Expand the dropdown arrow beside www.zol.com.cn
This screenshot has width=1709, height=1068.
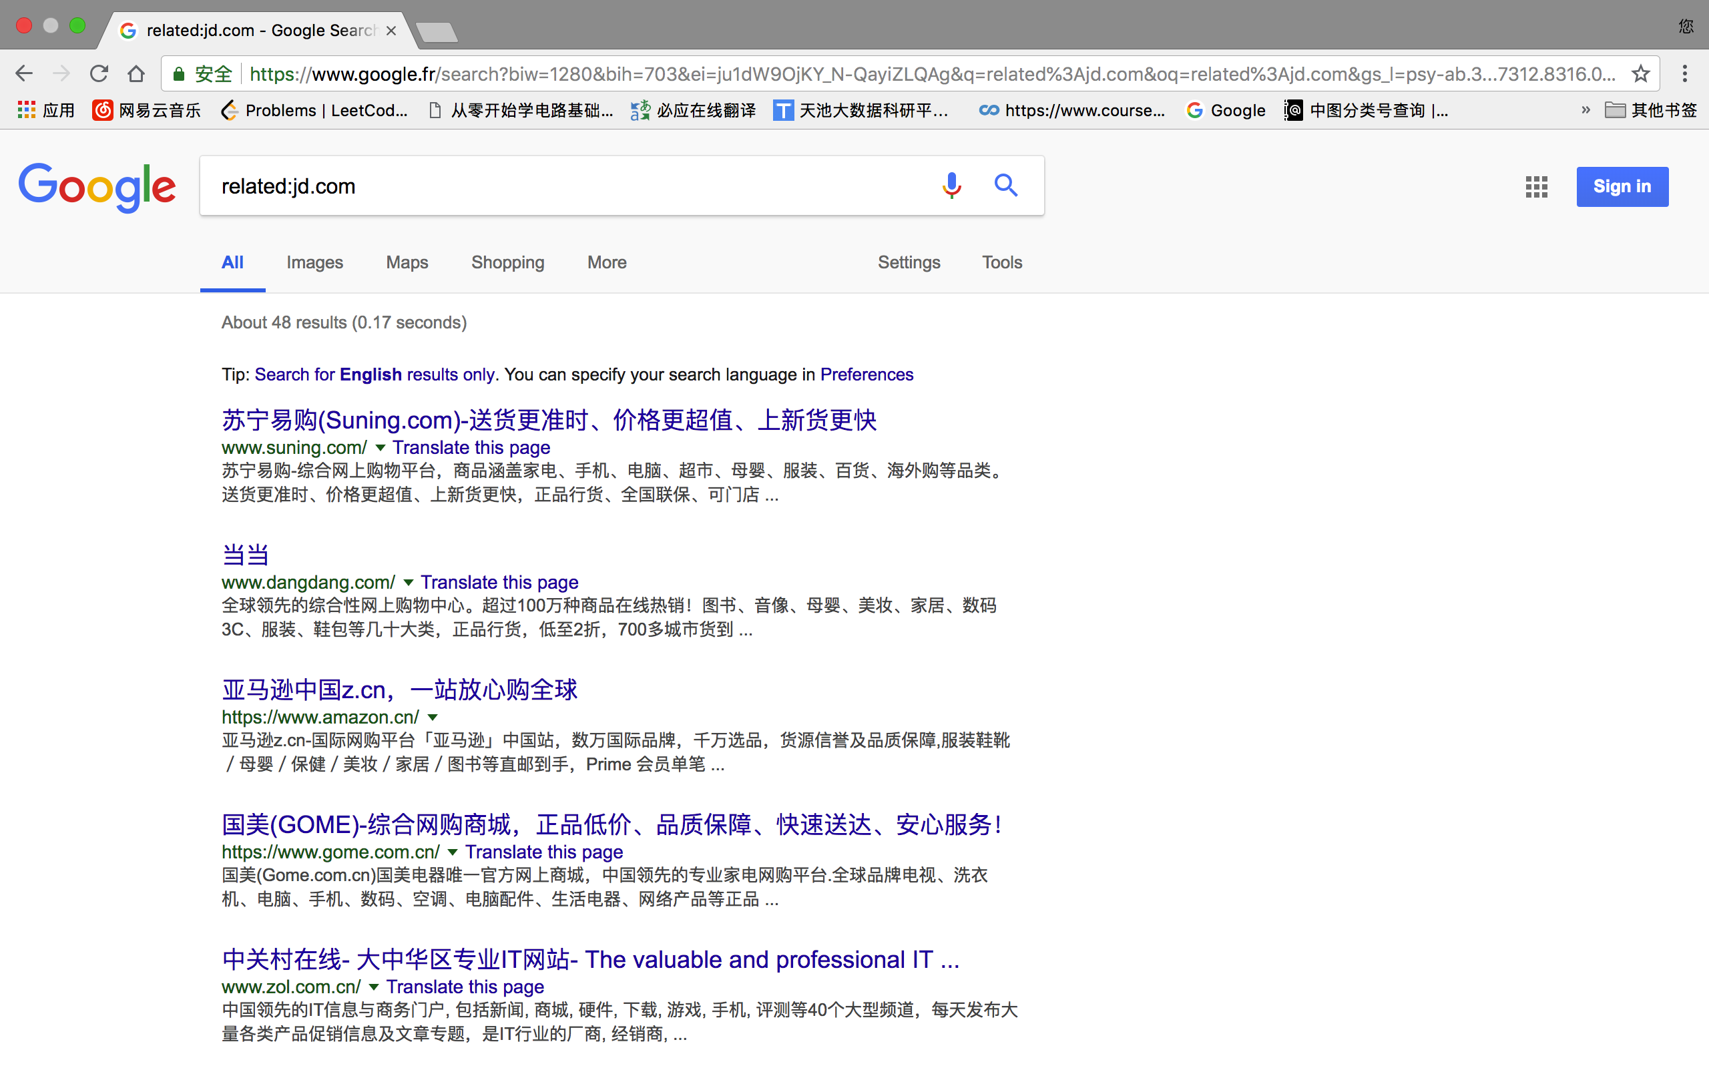pos(374,987)
